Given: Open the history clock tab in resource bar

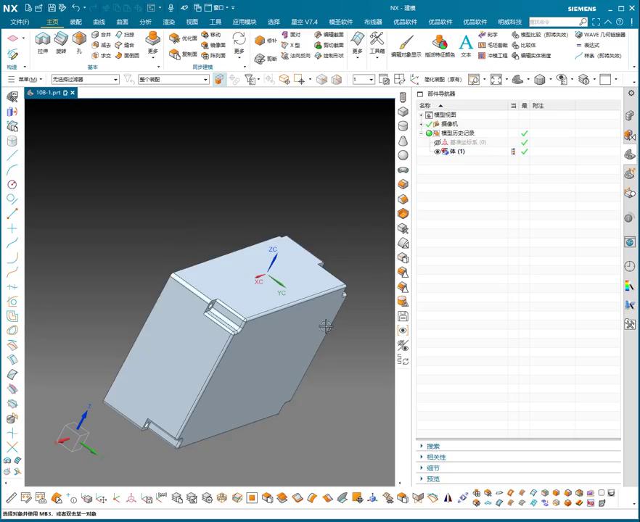Looking at the screenshot, I should pyautogui.click(x=630, y=267).
